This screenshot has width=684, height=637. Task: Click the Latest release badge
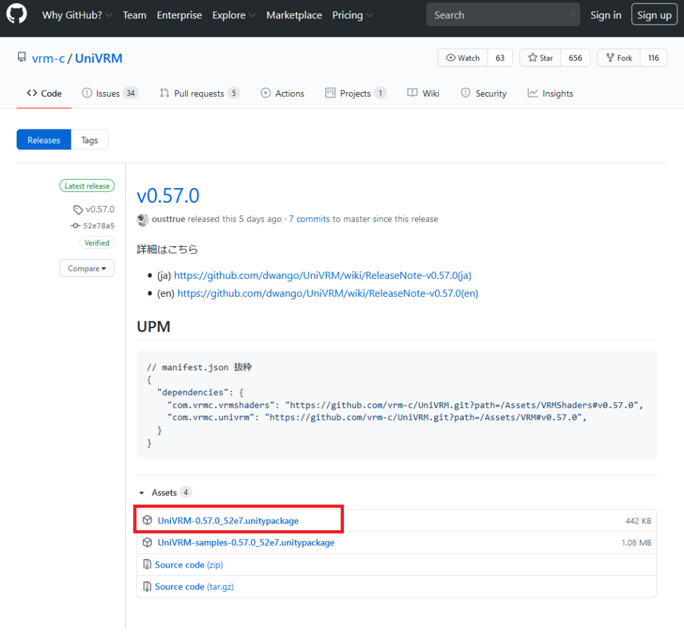click(x=88, y=186)
